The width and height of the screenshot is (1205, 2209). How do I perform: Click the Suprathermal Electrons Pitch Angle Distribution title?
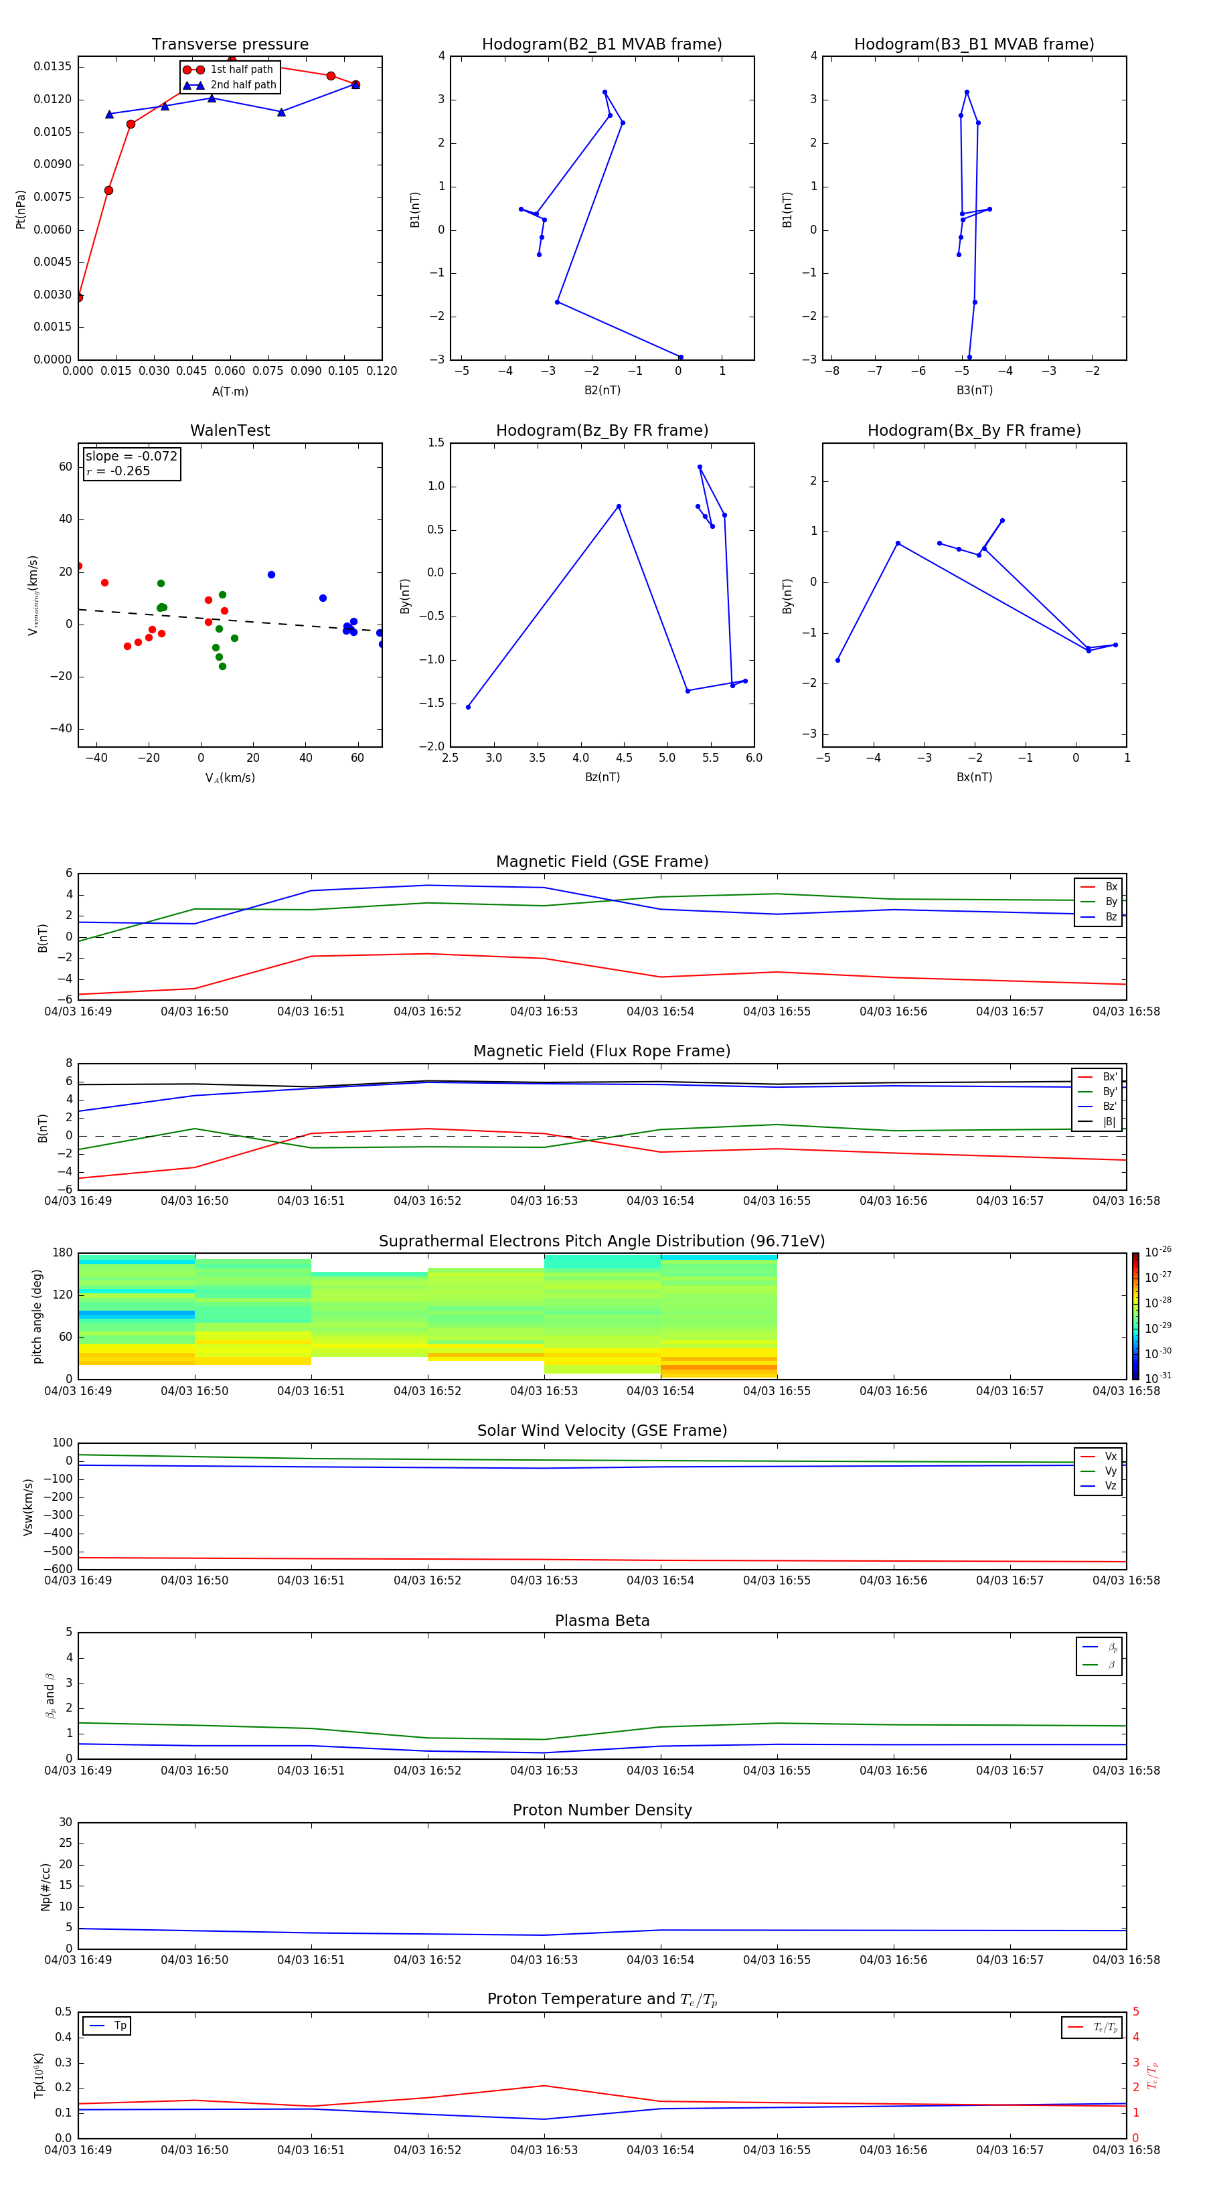tap(602, 1242)
